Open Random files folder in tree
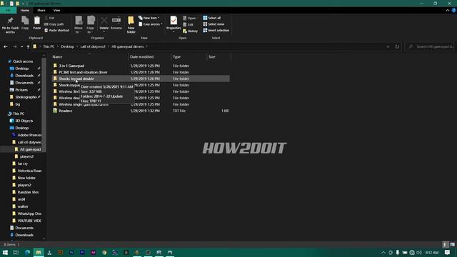Viewport: 457px width, 257px height. (28, 192)
